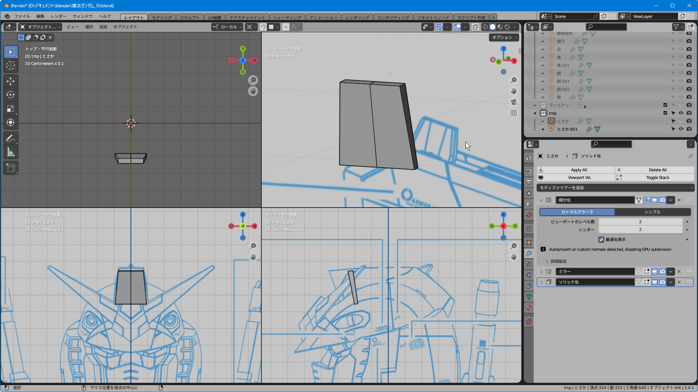The image size is (698, 392).
Task: Expand the ミラー modifier panel
Action: pos(541,271)
